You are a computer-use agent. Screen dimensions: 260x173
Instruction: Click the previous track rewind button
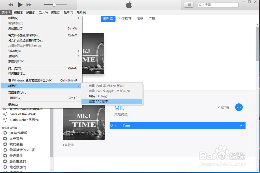point(11,5)
